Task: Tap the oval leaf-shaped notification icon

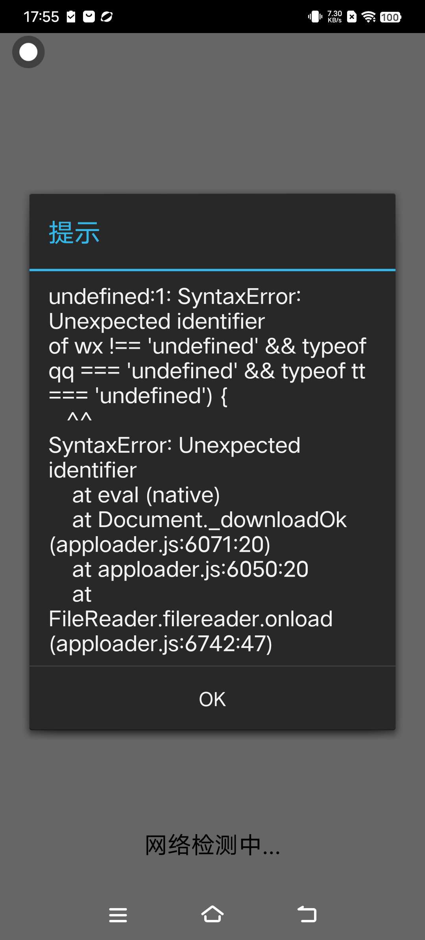Action: click(x=107, y=17)
